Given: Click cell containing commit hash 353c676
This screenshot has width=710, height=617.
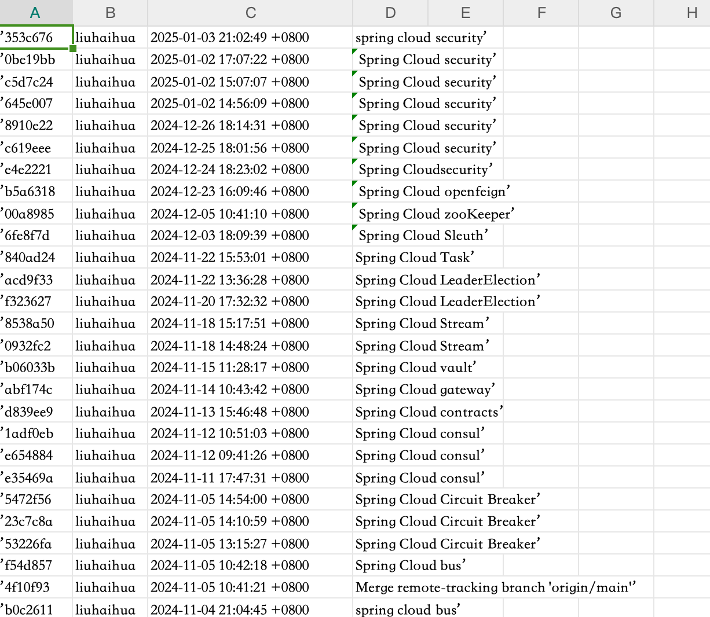Looking at the screenshot, I should point(36,38).
